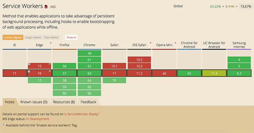
Task: Follow the In Development status link
Action: (x=37, y=119)
